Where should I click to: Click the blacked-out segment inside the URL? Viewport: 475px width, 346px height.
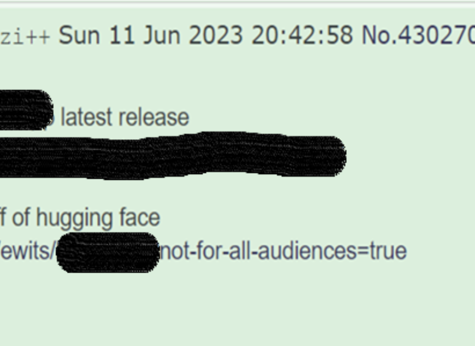coord(108,253)
